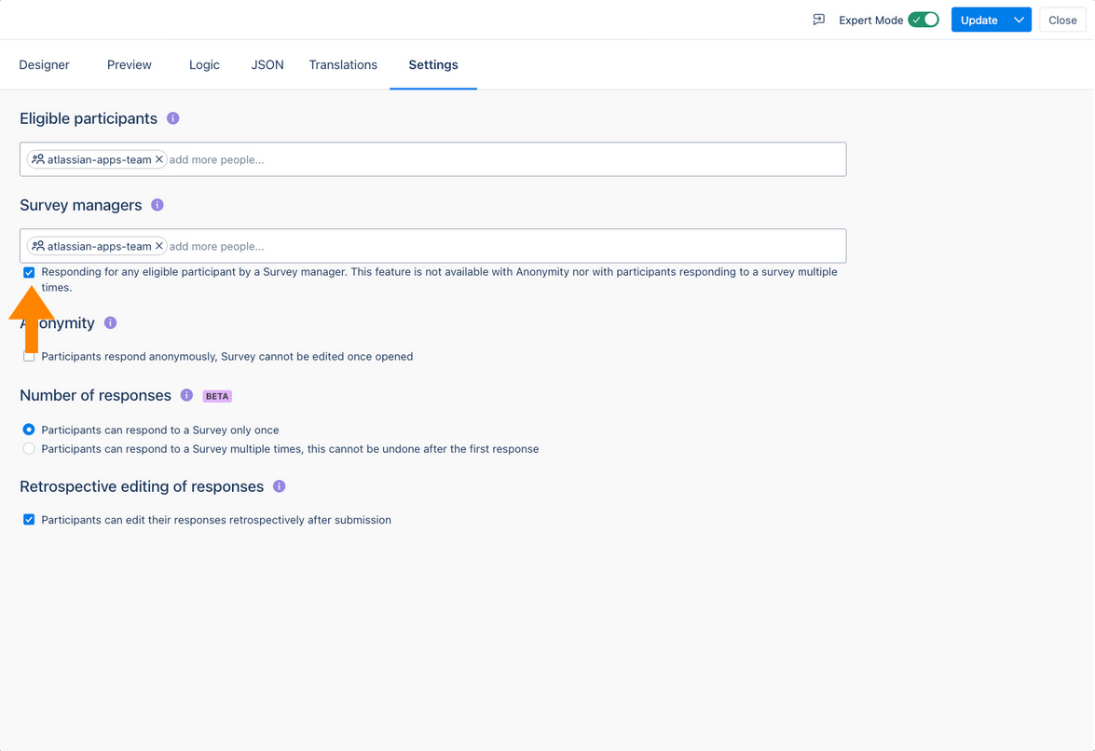Click info icon next to Number of responses
The width and height of the screenshot is (1095, 751).
click(186, 395)
